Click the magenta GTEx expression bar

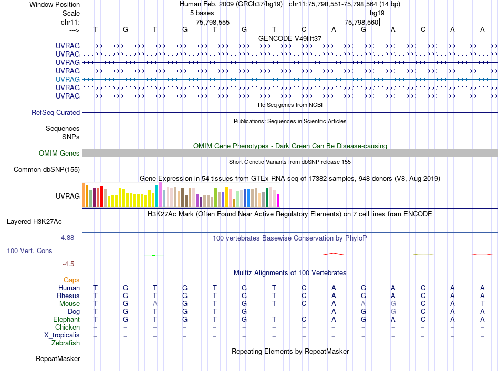[278, 201]
